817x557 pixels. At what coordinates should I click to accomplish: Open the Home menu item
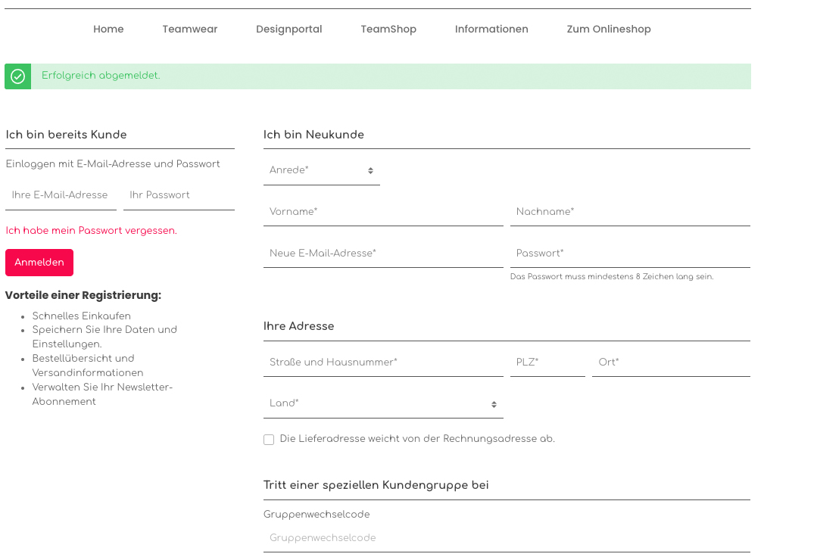108,30
